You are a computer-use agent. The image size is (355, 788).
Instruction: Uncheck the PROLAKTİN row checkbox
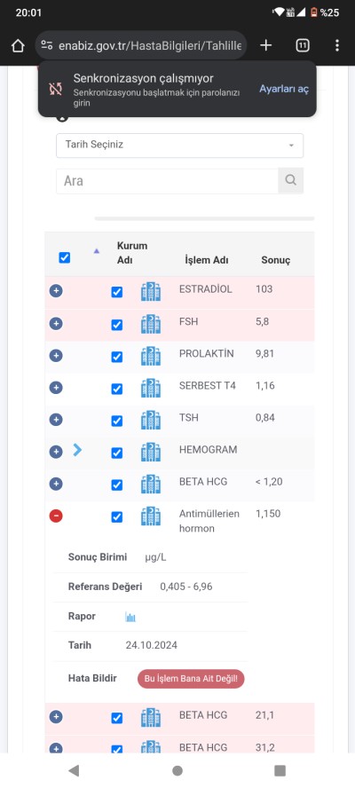pos(116,357)
